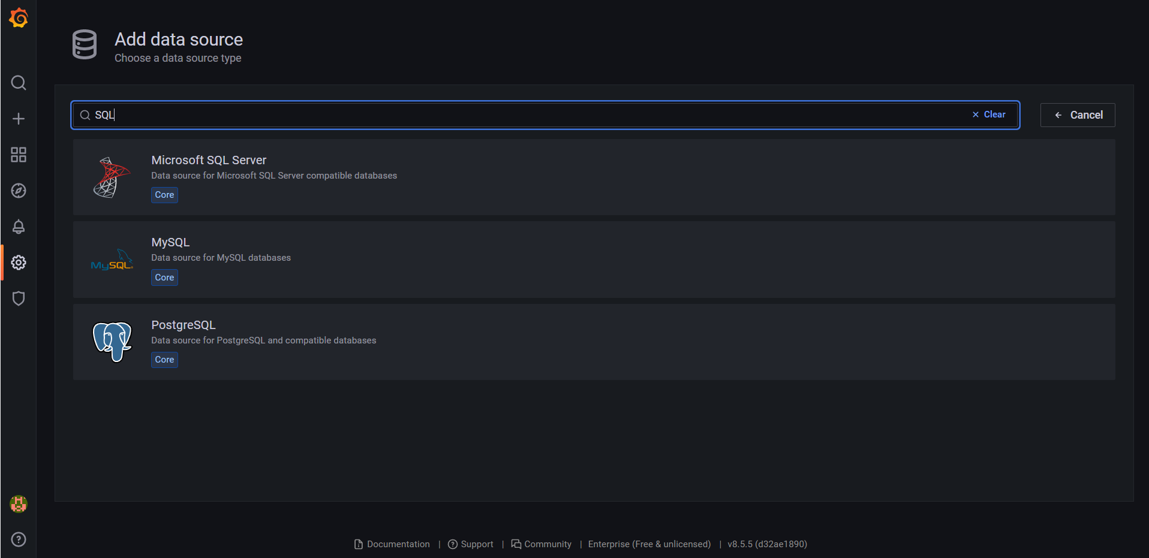Open the Community footer link
1149x558 pixels.
(x=542, y=544)
